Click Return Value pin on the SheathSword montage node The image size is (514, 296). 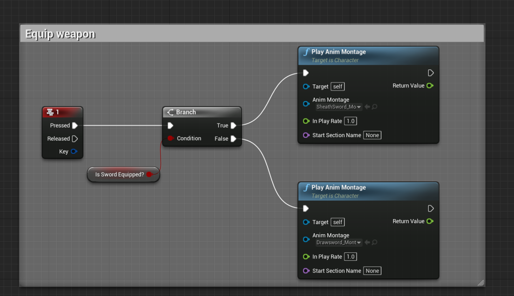click(x=430, y=86)
